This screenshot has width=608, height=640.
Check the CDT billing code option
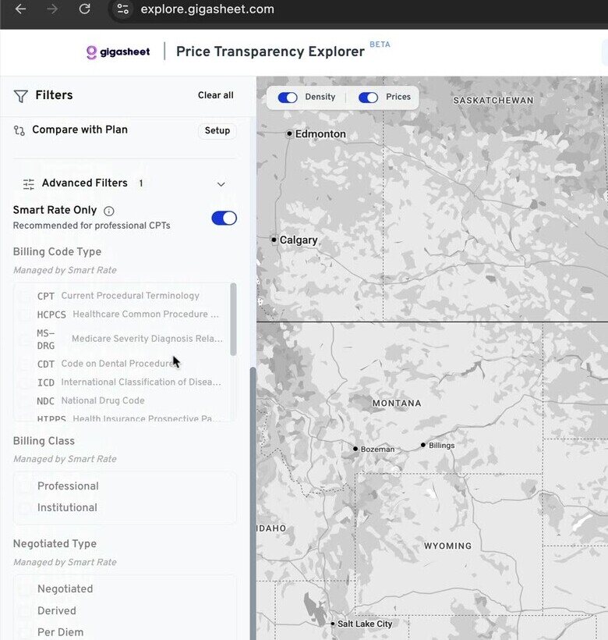point(25,364)
